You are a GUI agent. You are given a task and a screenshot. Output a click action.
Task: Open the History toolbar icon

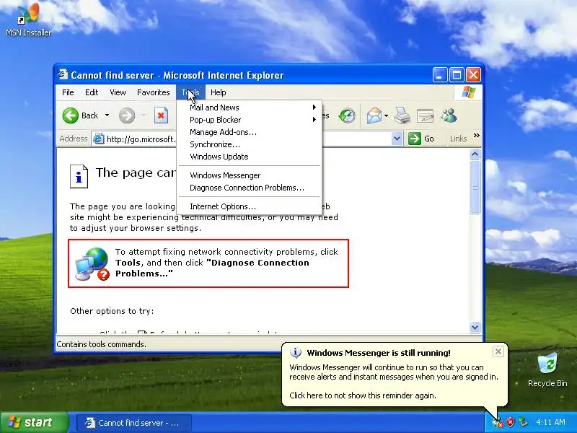tap(347, 115)
